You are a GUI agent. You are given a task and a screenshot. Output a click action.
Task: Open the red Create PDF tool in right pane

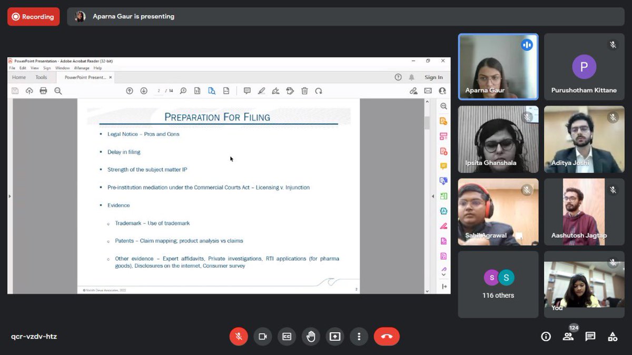tap(443, 151)
